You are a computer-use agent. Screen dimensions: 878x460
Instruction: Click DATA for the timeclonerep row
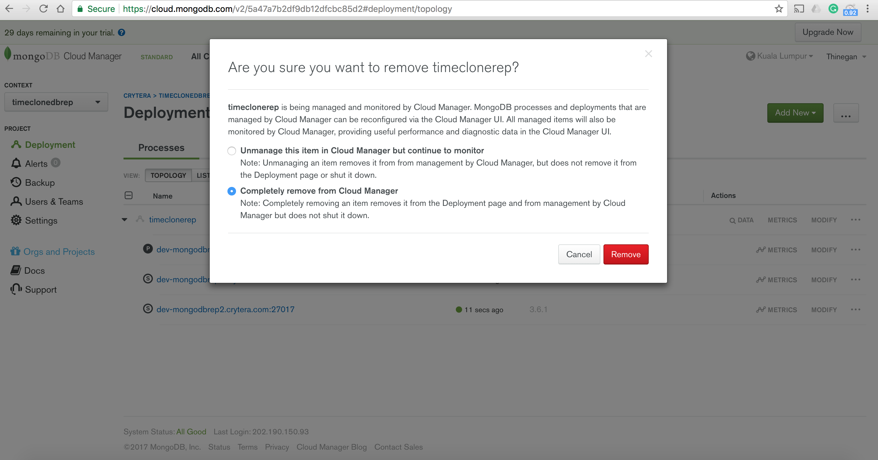741,220
